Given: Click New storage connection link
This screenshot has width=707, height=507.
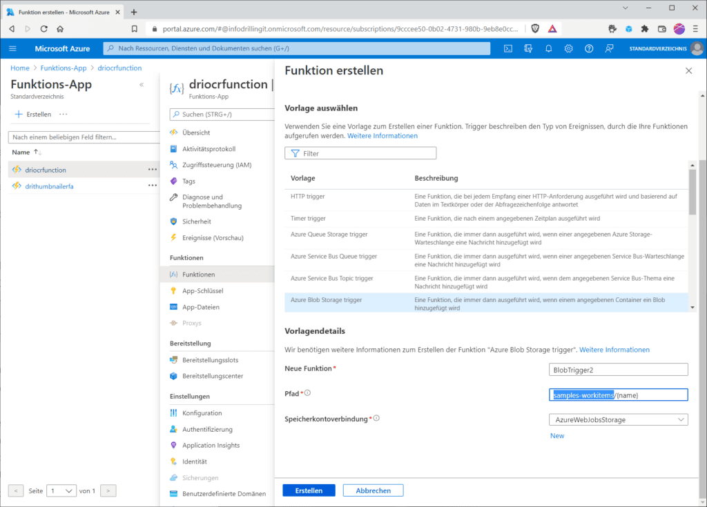Looking at the screenshot, I should tap(557, 436).
